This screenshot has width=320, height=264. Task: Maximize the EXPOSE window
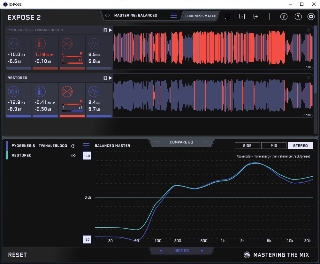point(302,4)
